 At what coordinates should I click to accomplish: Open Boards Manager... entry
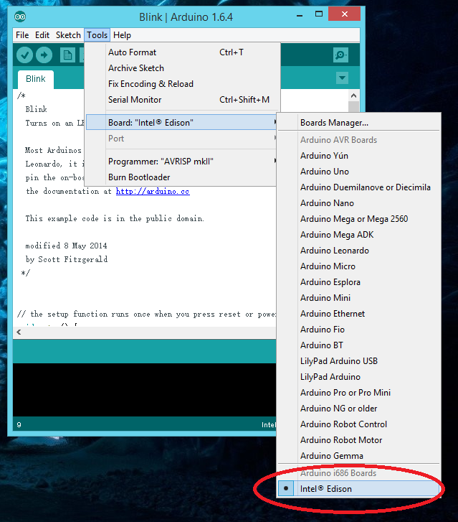359,123
